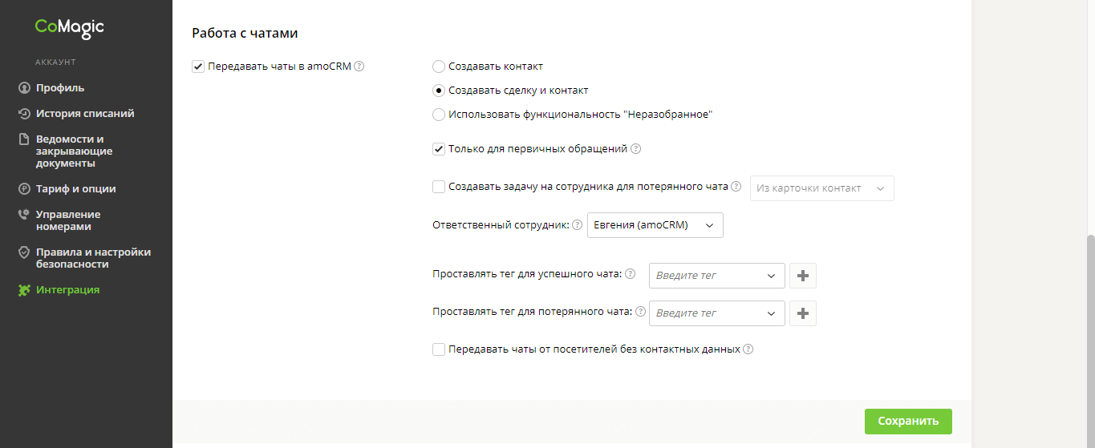This screenshot has height=448, width=1095.
Task: Click help icon beside 'без контактных данных' option
Action: (x=748, y=349)
